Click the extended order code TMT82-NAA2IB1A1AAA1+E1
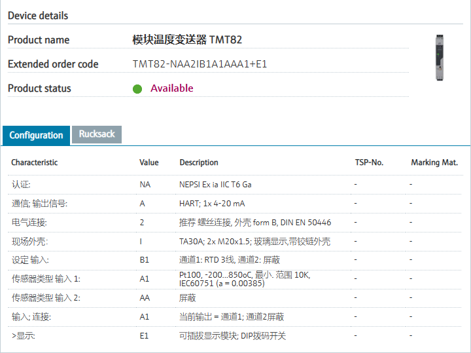This screenshot has height=353, width=471. click(x=200, y=64)
